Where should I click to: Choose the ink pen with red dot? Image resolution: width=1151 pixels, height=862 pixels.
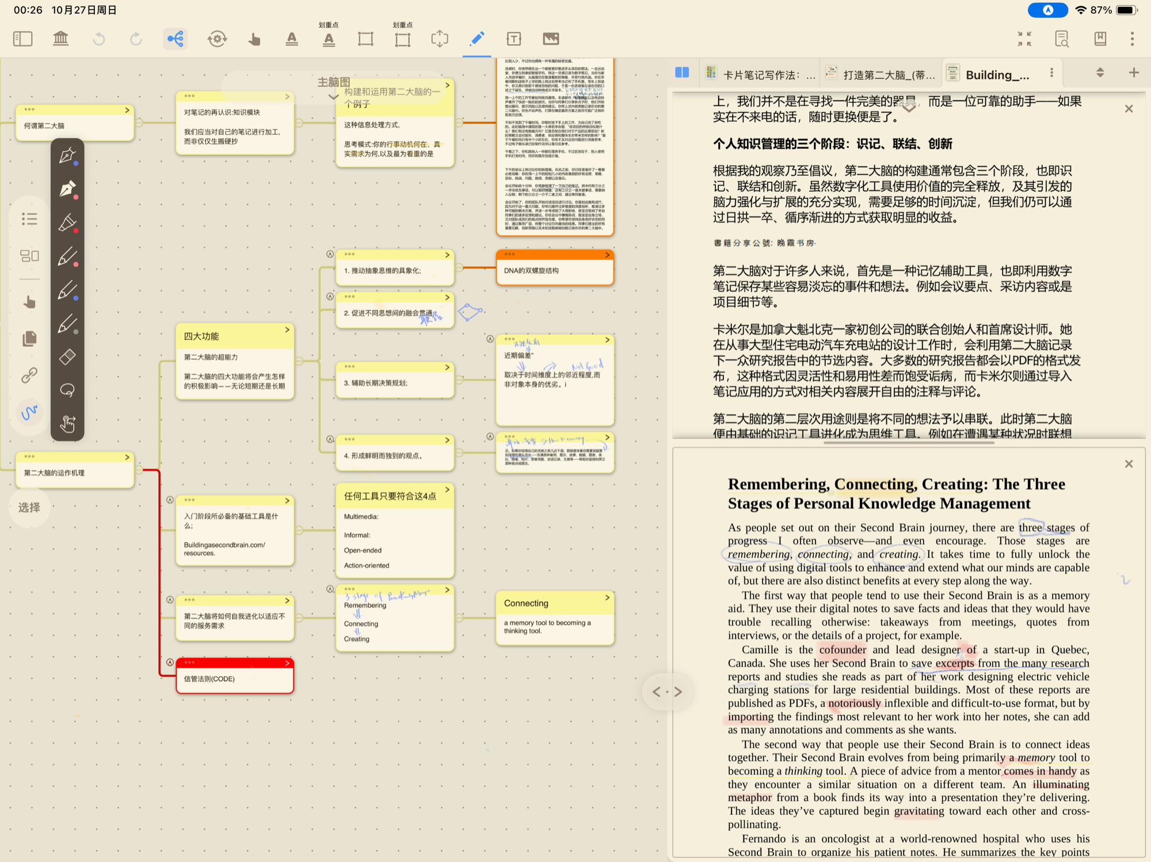pyautogui.click(x=67, y=189)
